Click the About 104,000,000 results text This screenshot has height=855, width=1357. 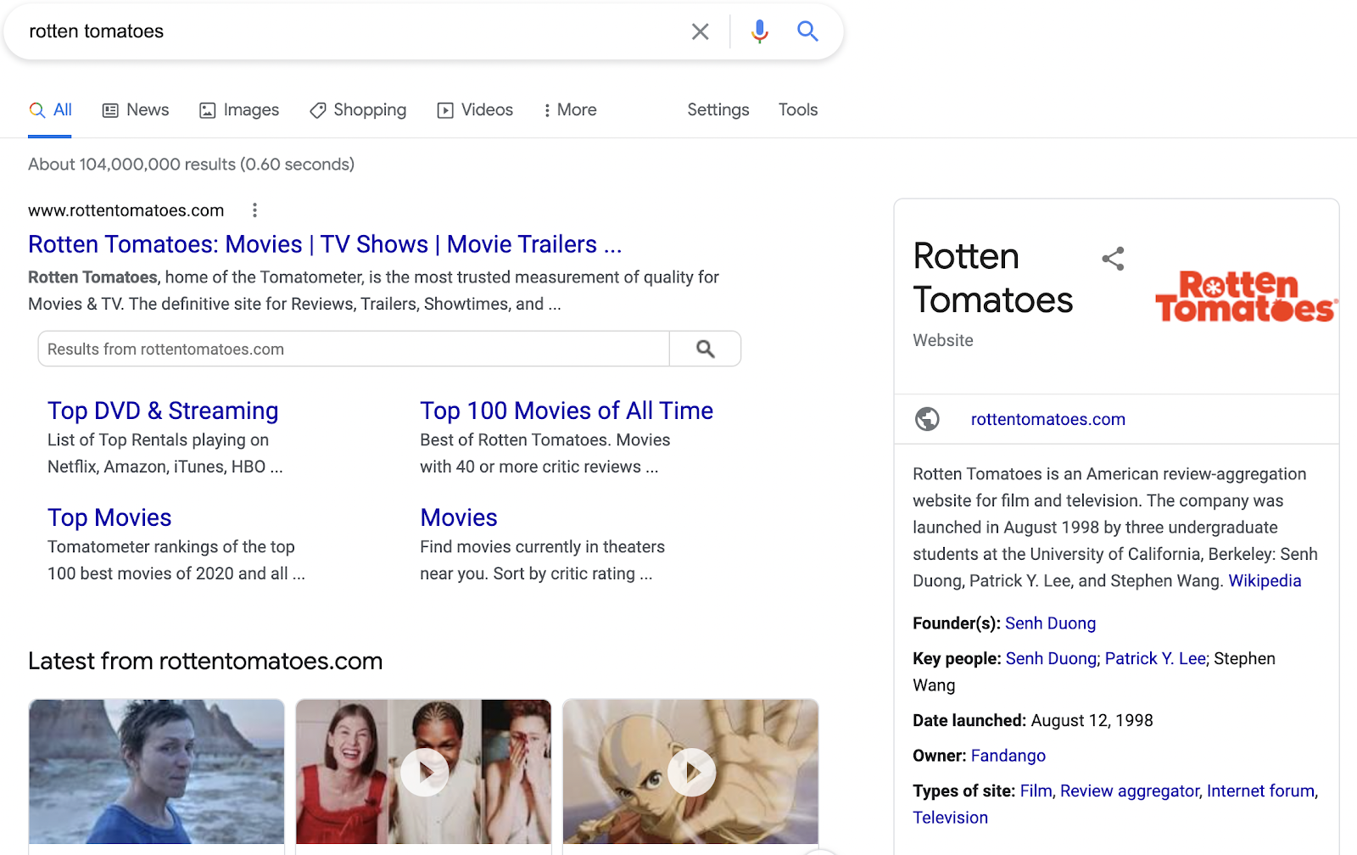191,165
